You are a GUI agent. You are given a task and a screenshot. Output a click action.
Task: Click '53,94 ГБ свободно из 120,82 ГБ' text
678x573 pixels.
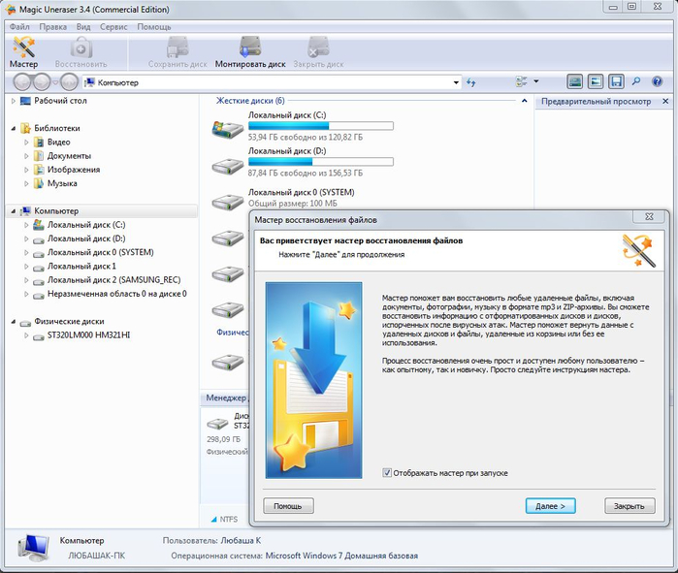(x=306, y=138)
